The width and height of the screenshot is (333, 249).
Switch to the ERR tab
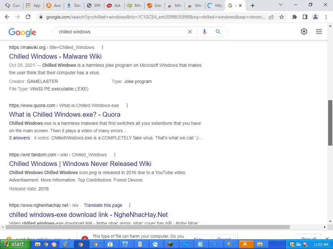point(94,6)
